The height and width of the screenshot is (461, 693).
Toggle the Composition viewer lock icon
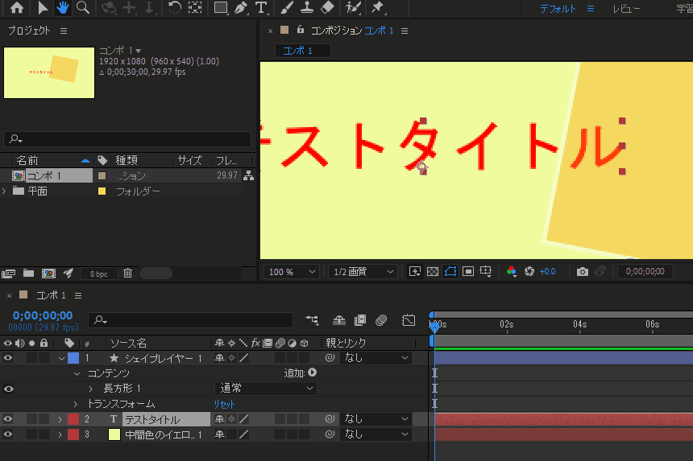[301, 30]
